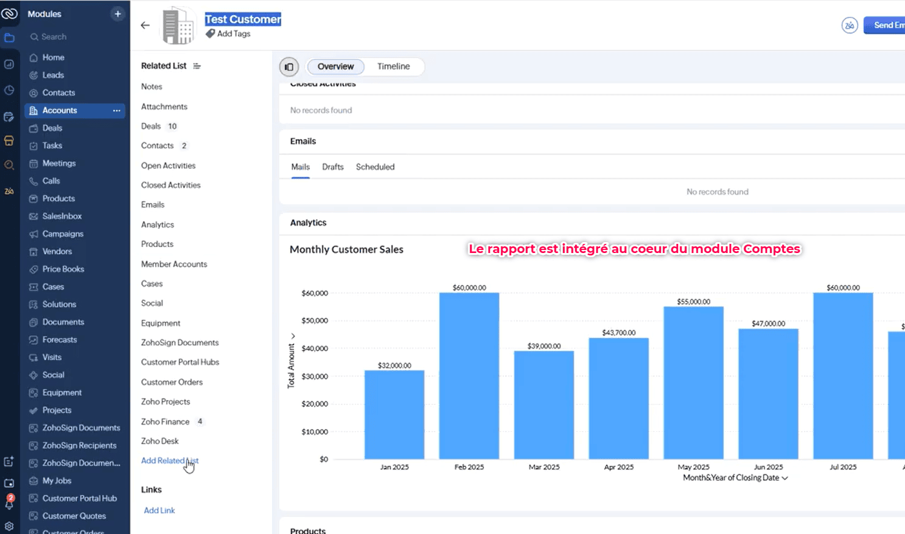Click the back arrow next to account logo

pyautogui.click(x=145, y=26)
